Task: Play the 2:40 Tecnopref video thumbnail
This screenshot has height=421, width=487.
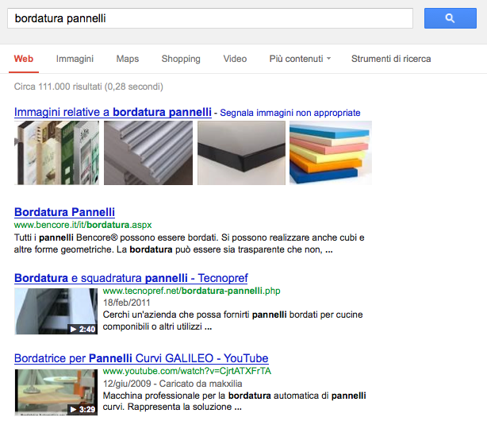Action: click(x=56, y=311)
